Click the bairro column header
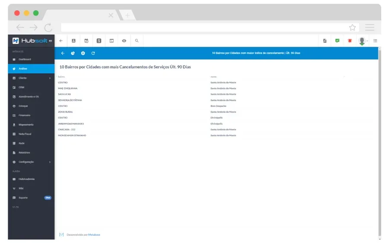Image resolution: width=389 pixels, height=243 pixels. pyautogui.click(x=61, y=77)
